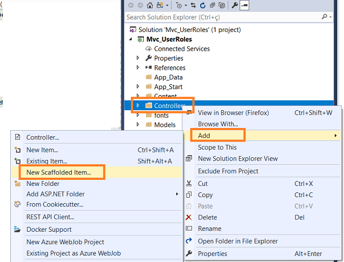Expand the fonts folder

(x=138, y=115)
